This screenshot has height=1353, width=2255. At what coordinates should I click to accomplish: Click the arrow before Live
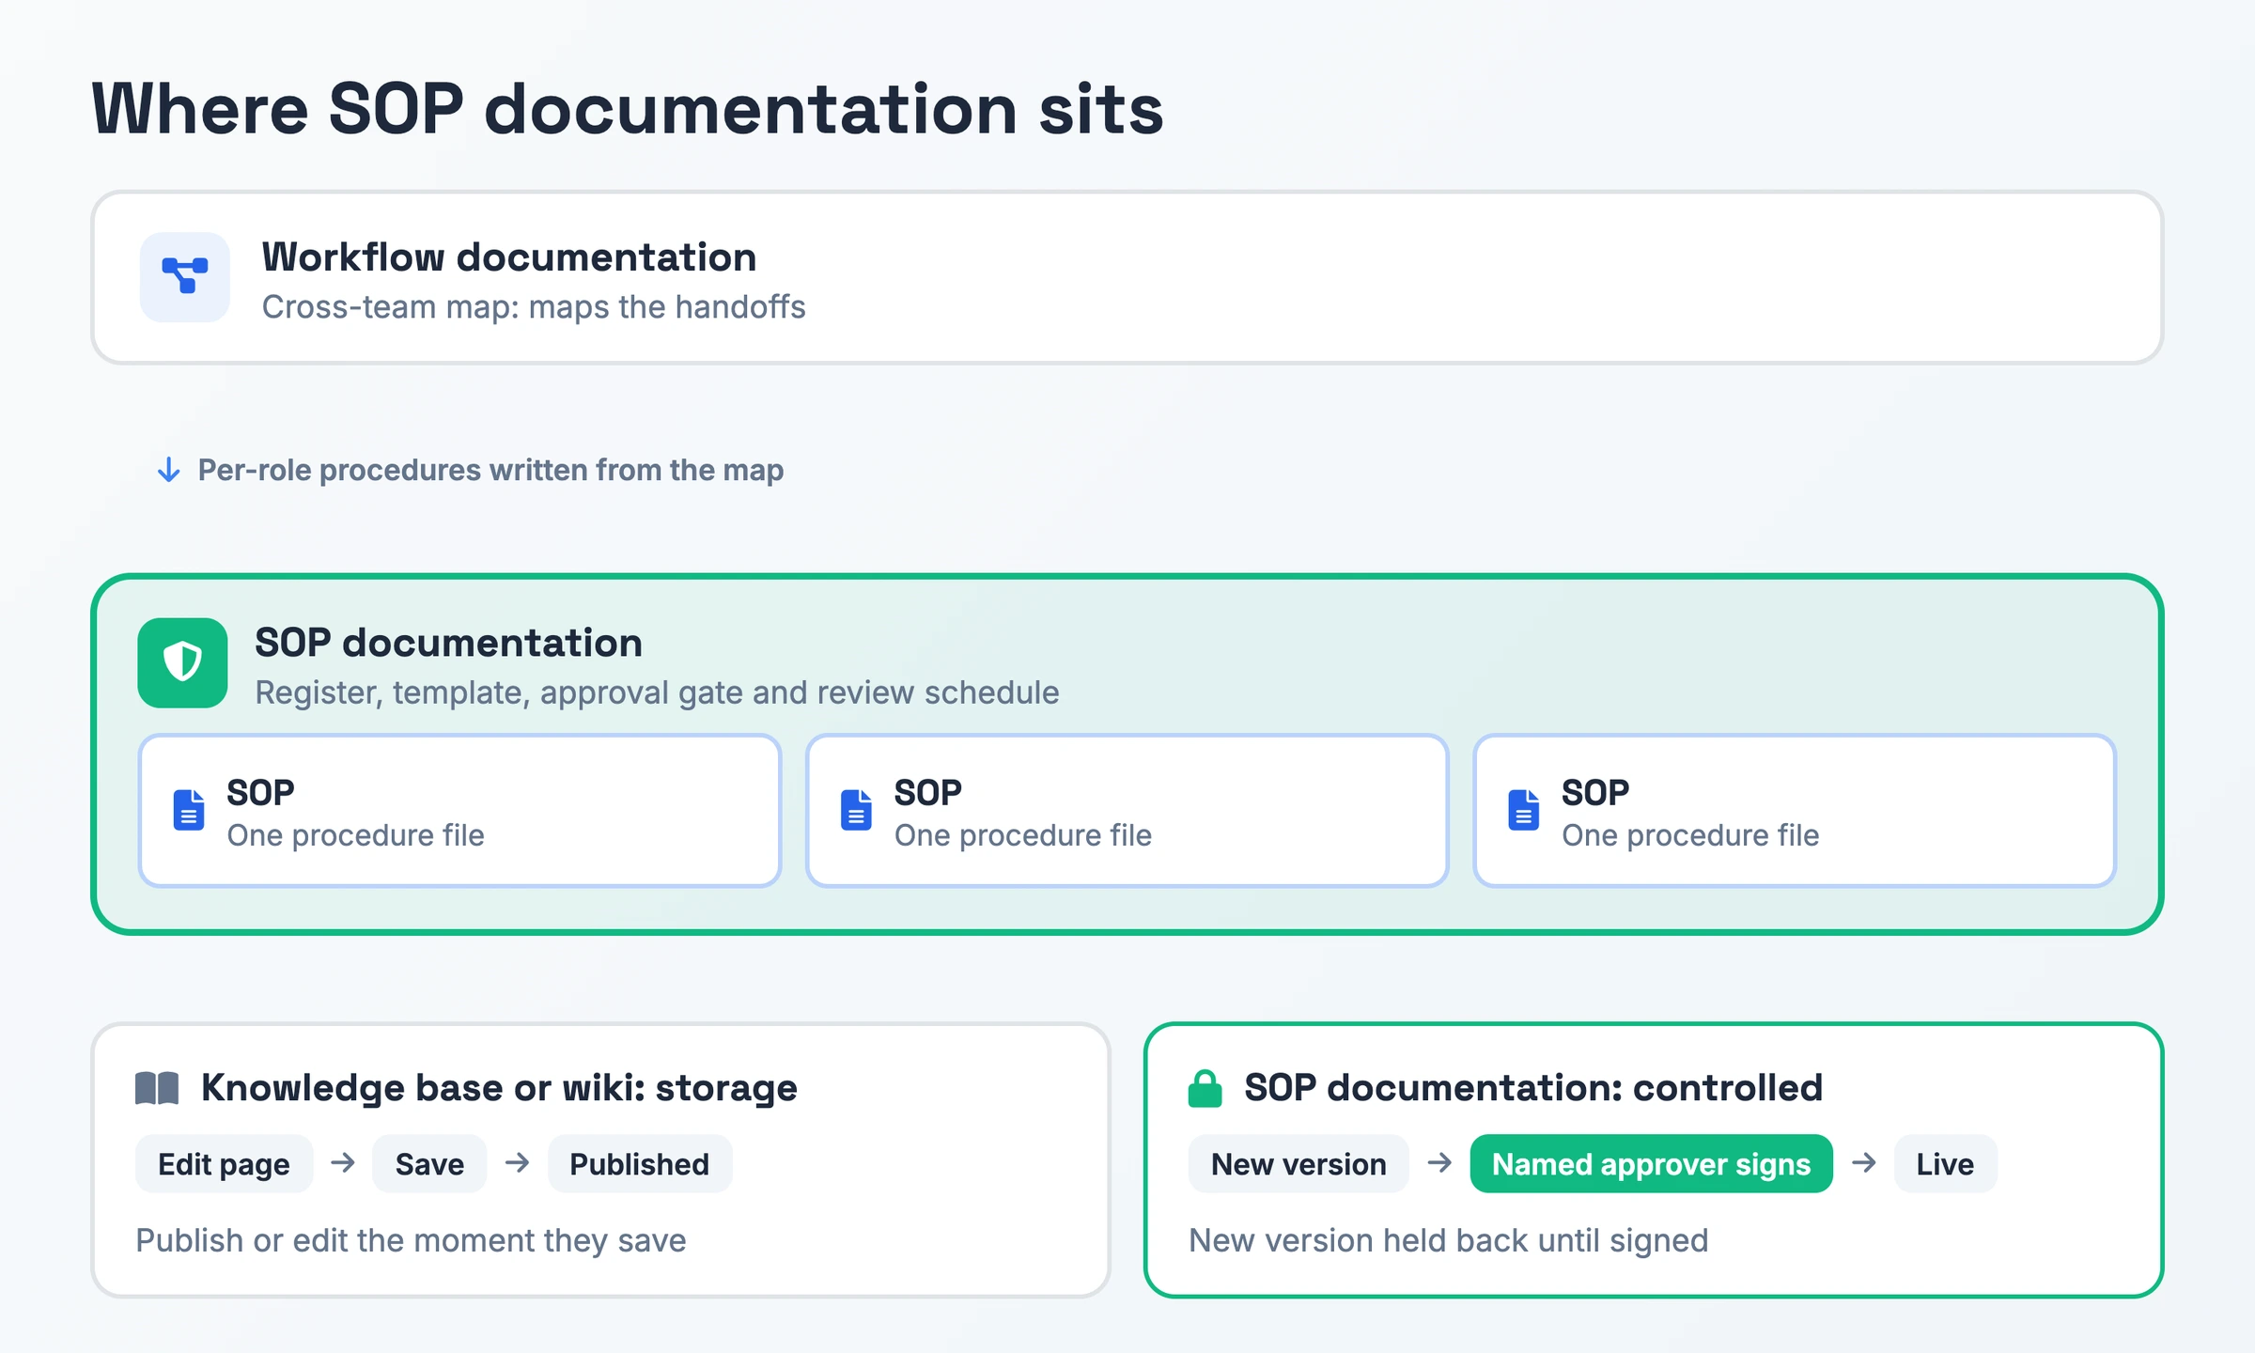tap(1864, 1163)
